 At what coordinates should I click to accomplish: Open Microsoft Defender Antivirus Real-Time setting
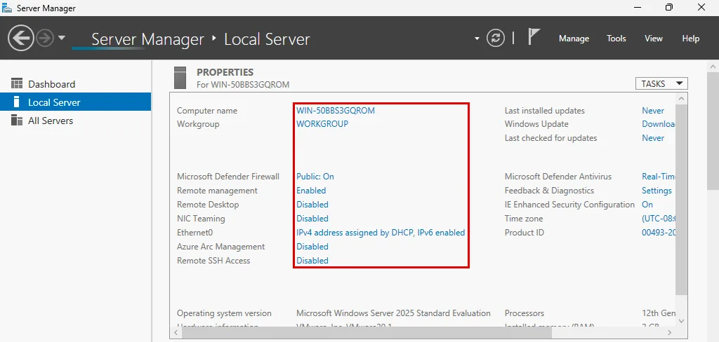point(659,177)
